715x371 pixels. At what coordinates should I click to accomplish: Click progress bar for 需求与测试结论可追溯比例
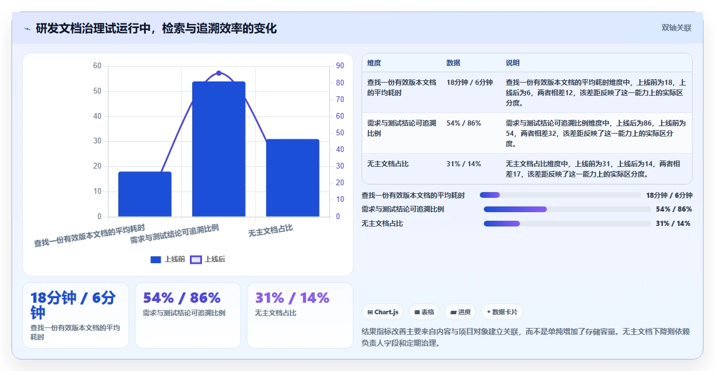568,209
